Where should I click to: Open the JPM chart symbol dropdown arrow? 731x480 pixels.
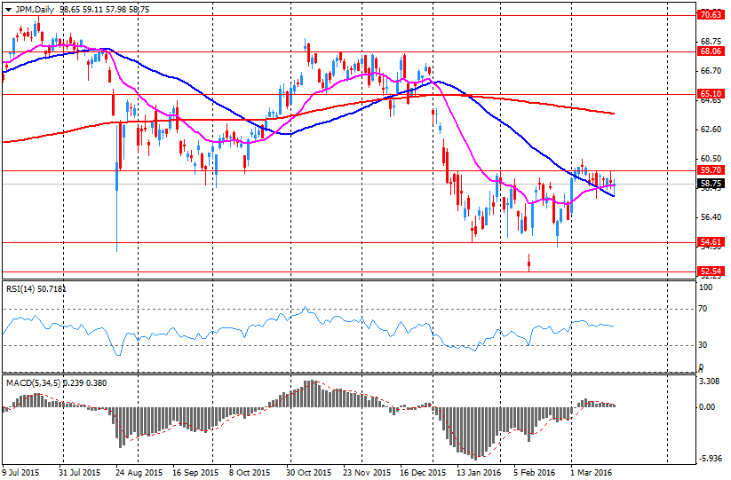(x=8, y=9)
